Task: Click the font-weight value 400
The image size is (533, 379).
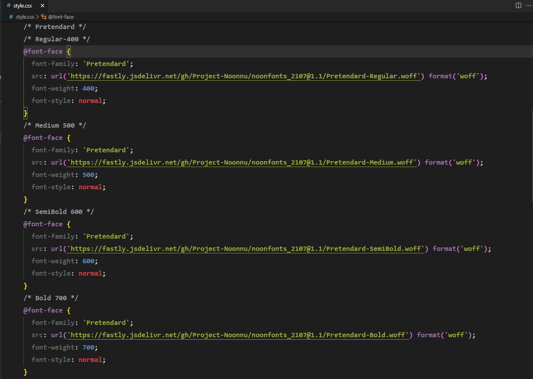Action: pos(88,88)
